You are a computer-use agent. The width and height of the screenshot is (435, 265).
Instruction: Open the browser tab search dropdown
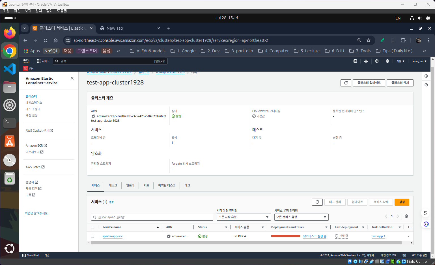click(25, 28)
